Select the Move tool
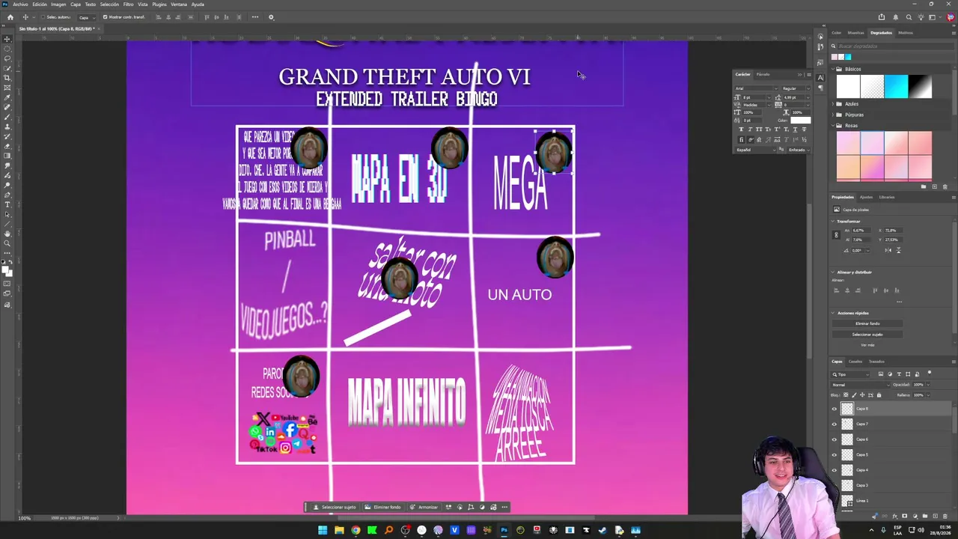This screenshot has height=539, width=958. (x=7, y=39)
